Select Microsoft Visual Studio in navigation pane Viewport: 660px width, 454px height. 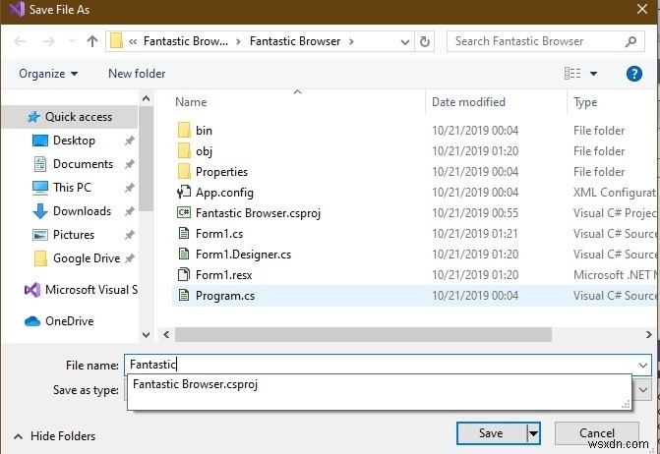click(81, 290)
